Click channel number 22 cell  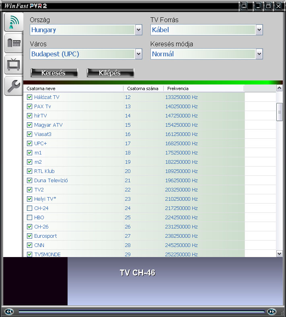pos(128,189)
